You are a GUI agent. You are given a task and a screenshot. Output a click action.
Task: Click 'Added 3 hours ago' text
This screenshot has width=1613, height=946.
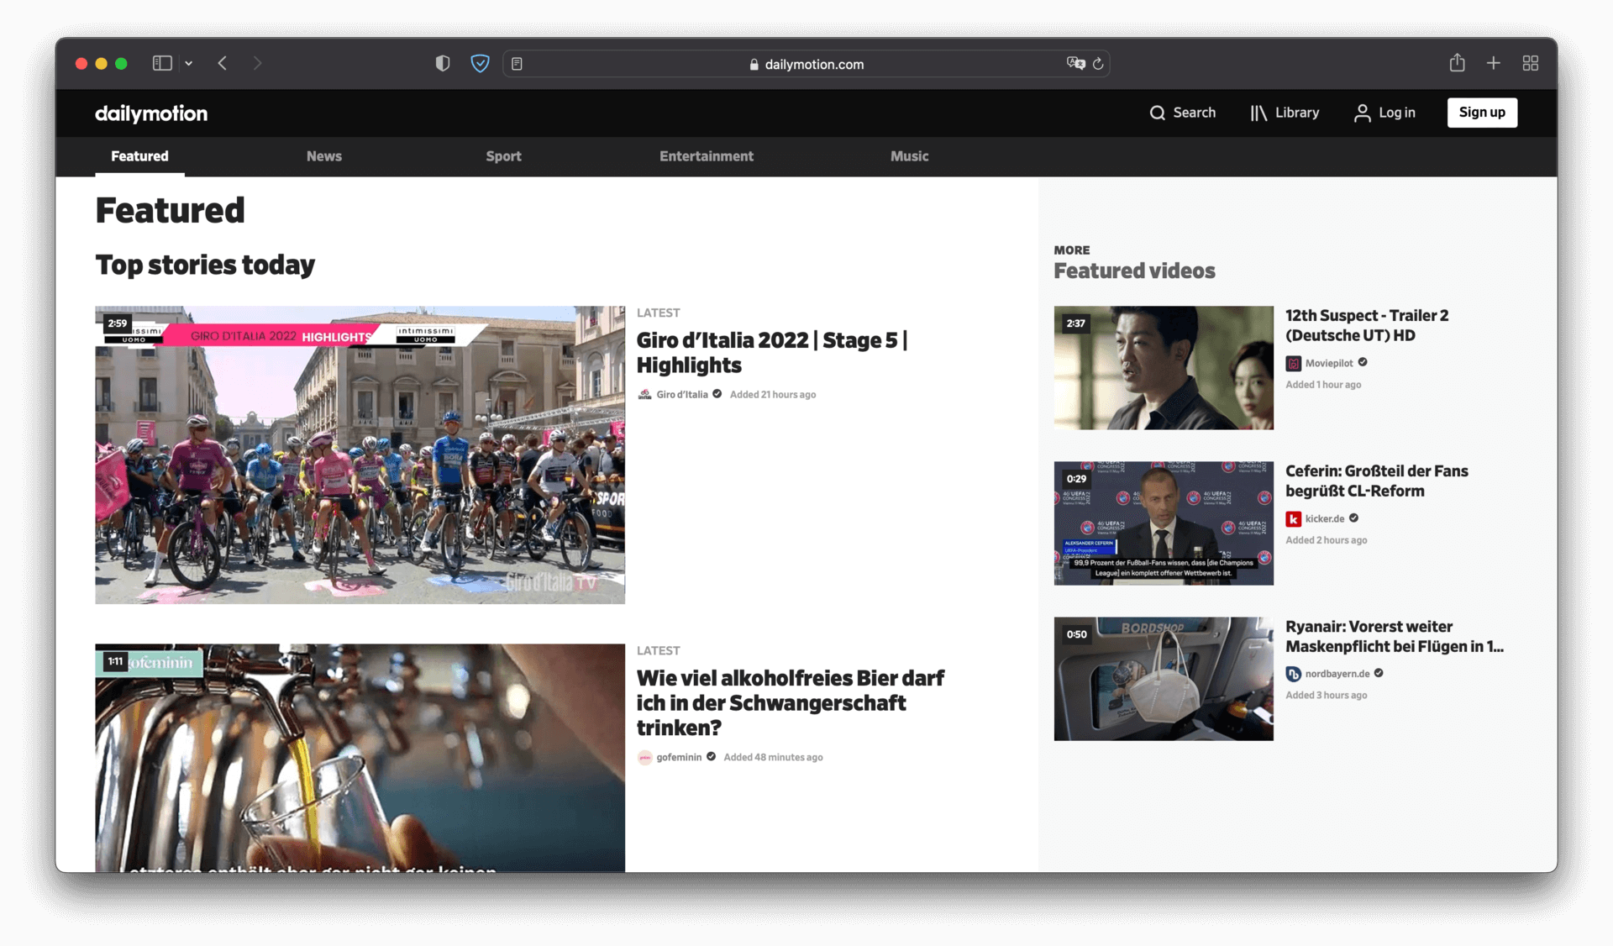[1326, 695]
